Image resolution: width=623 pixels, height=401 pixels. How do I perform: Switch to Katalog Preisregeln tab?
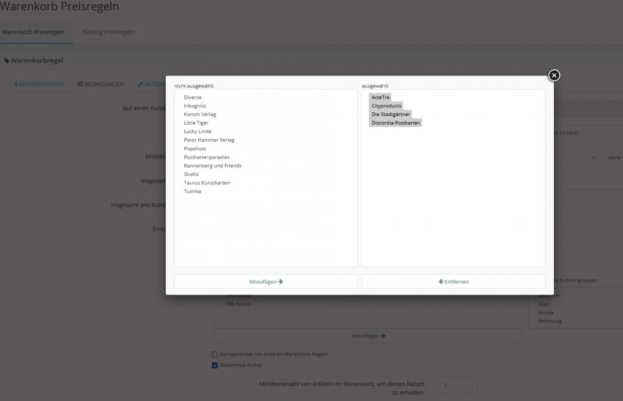tap(108, 32)
